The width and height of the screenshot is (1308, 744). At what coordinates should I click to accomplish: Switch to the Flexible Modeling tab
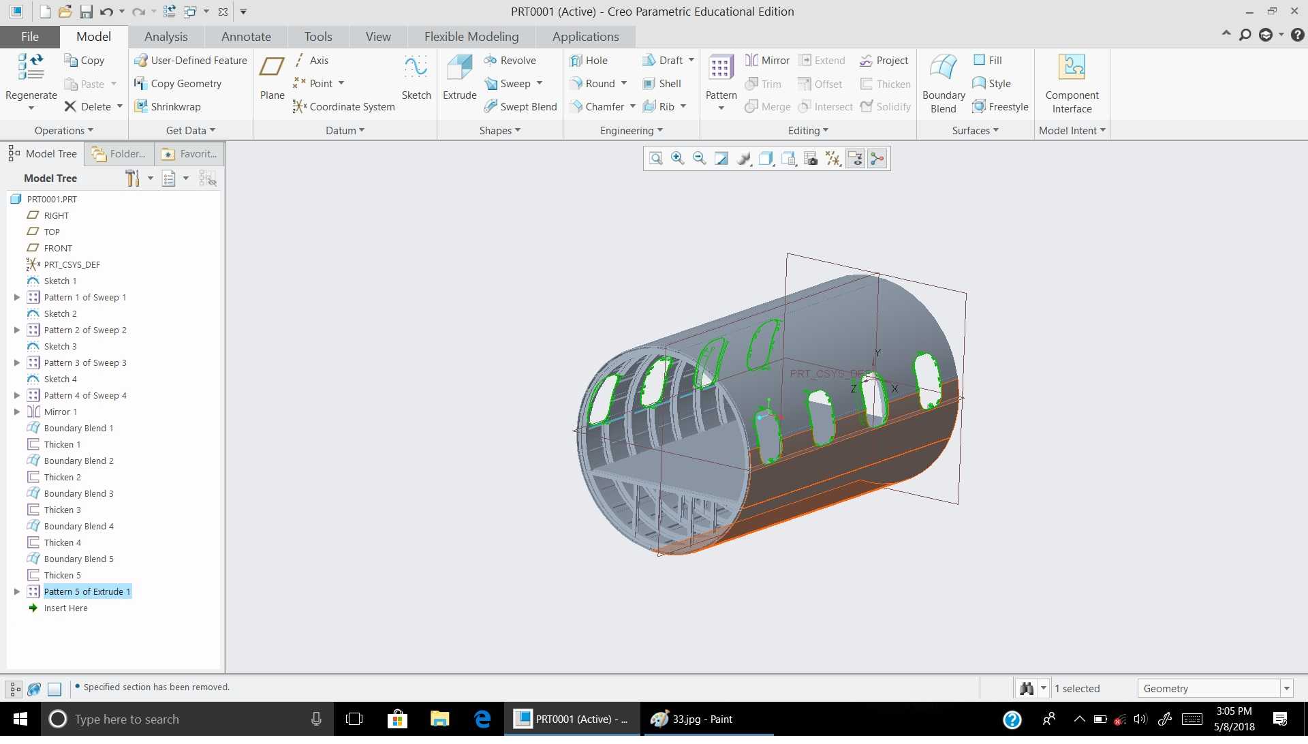471,37
